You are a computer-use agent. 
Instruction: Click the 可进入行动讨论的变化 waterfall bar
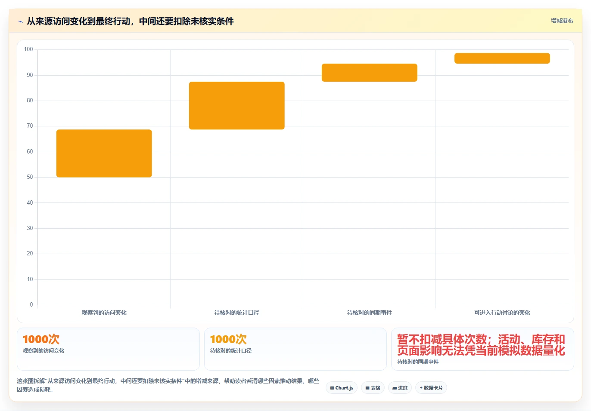click(502, 58)
